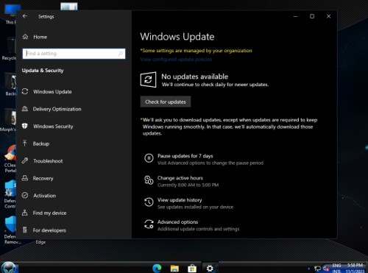
Task: Open Windows Security section
Action: [x=53, y=127]
